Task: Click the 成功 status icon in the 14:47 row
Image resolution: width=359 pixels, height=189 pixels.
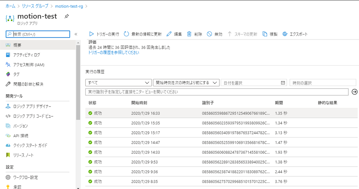Action: pos(90,142)
